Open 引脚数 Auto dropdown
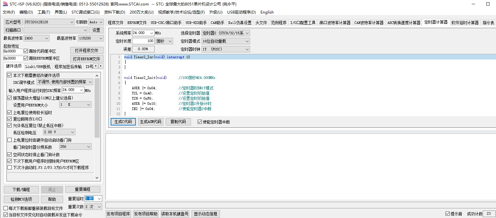The width and height of the screenshot is (496, 218). [x=96, y=22]
